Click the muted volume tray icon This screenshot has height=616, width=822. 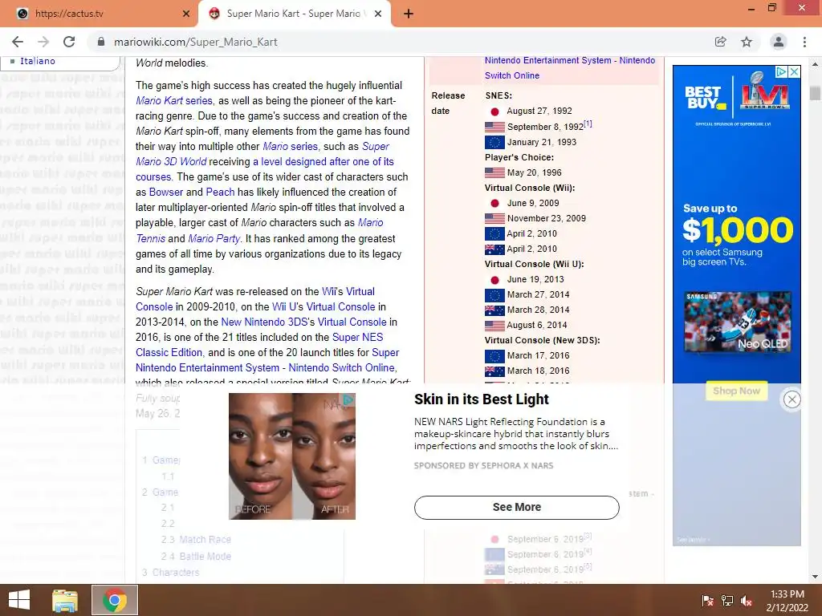[747, 600]
